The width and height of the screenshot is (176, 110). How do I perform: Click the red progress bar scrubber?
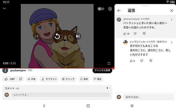[x=113, y=68]
